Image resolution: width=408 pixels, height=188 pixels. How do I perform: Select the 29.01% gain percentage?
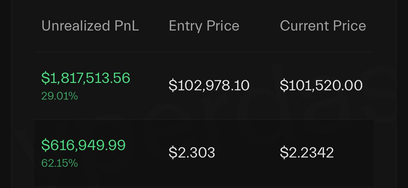point(60,96)
